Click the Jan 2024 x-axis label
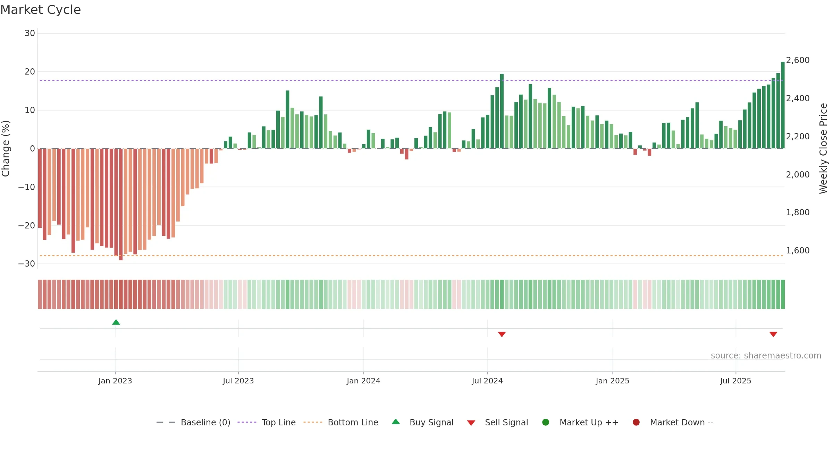This screenshot has width=833, height=468. tap(364, 381)
